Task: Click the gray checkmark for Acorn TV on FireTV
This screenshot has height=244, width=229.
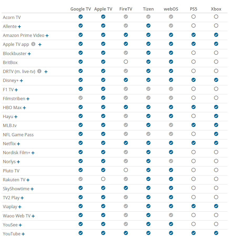Action: click(126, 17)
